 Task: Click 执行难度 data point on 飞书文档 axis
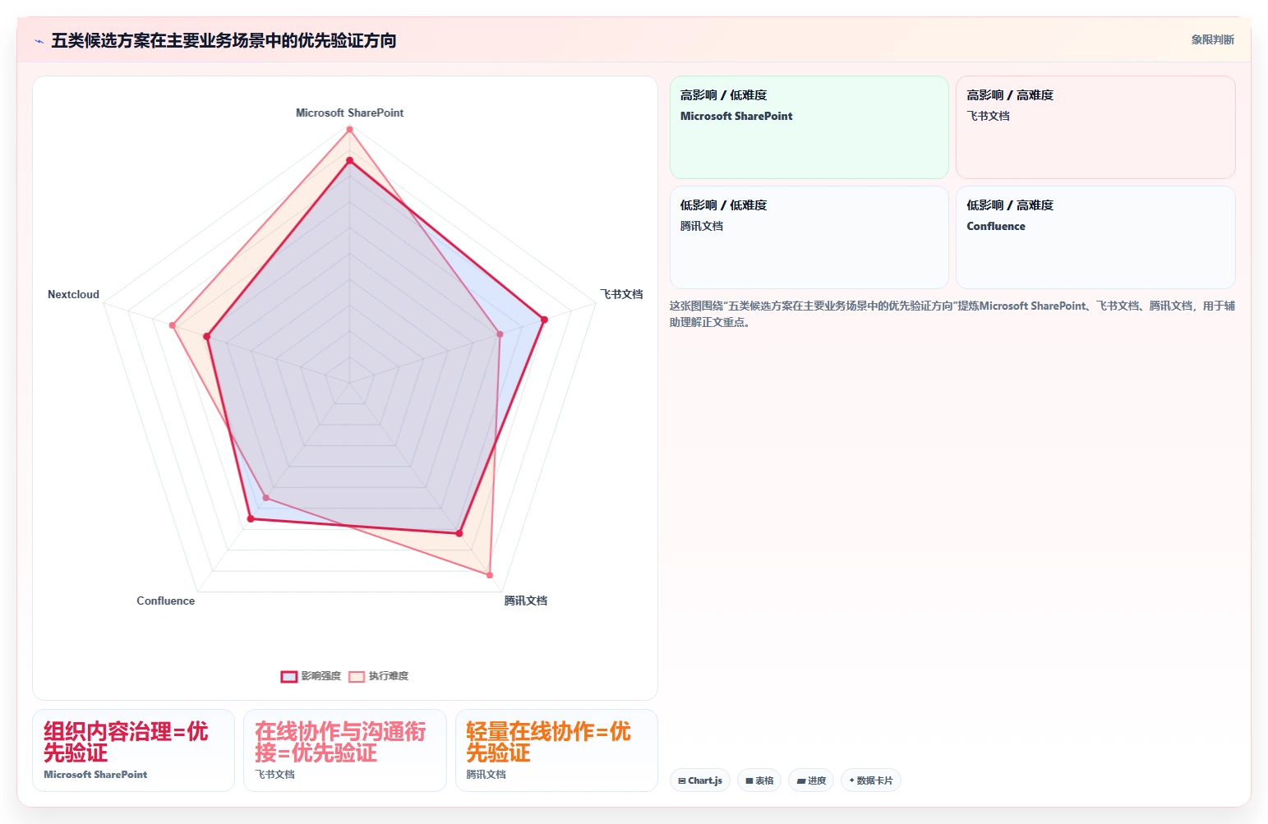500,334
